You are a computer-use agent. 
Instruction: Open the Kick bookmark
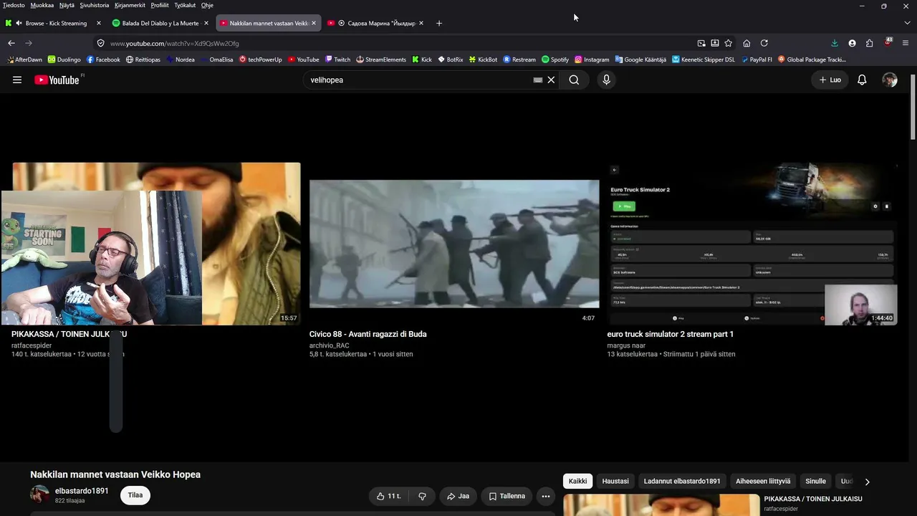pyautogui.click(x=422, y=59)
